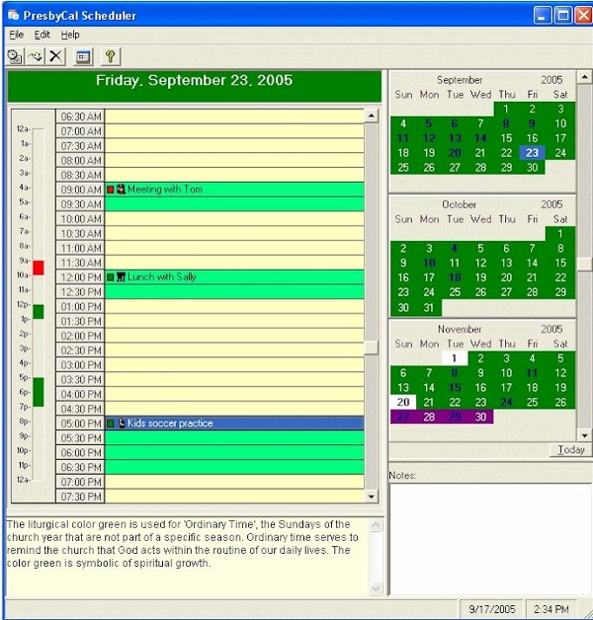The width and height of the screenshot is (593, 620).
Task: Click the dining icon beside Lunch with Sally
Action: coord(121,277)
